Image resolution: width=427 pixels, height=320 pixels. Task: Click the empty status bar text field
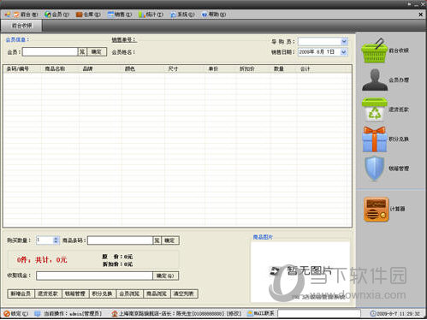319,314
